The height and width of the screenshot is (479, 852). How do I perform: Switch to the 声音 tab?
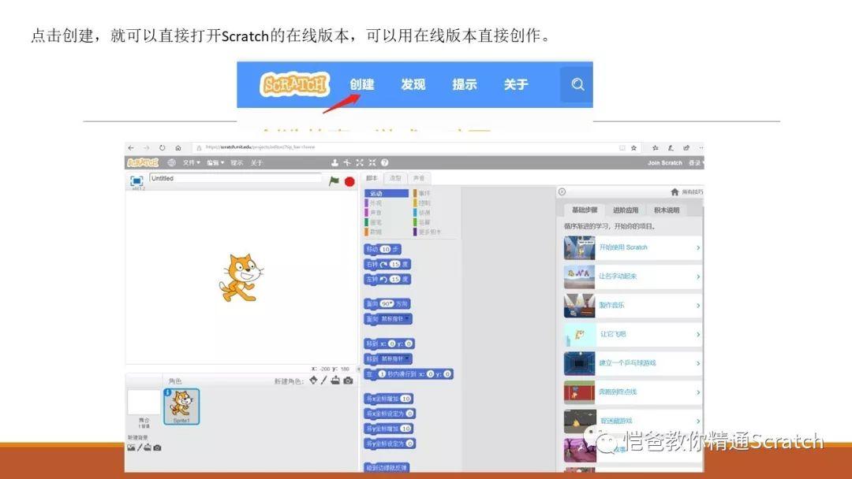[419, 178]
